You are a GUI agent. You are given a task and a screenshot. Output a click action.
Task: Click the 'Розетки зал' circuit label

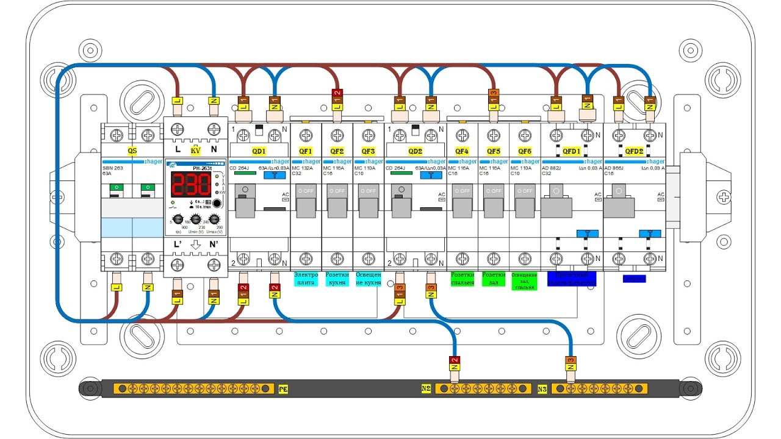pos(493,279)
